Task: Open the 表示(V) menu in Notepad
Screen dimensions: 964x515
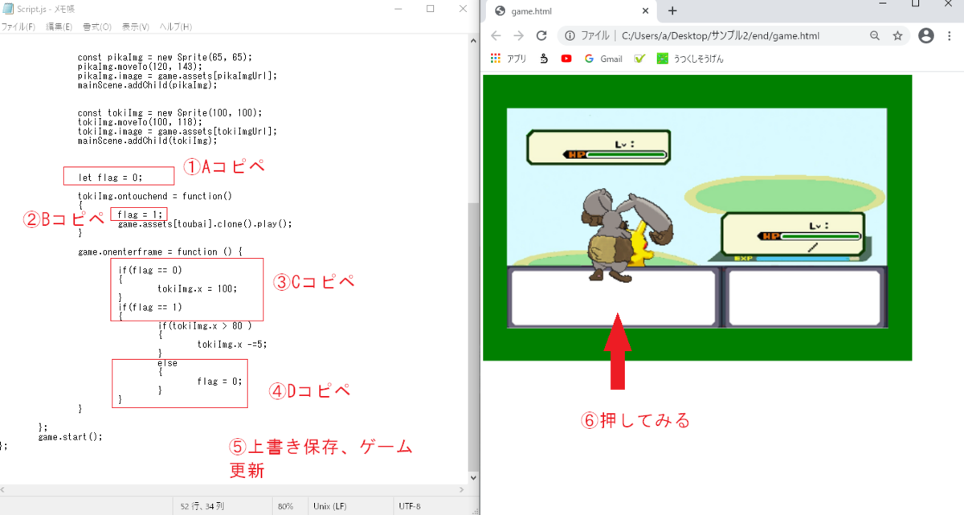Action: point(136,27)
